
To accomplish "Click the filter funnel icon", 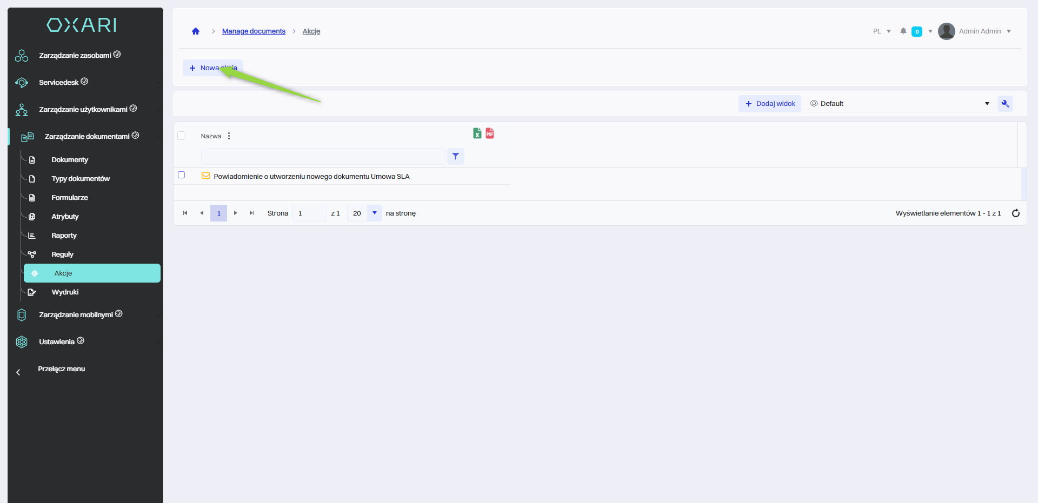I will point(456,157).
